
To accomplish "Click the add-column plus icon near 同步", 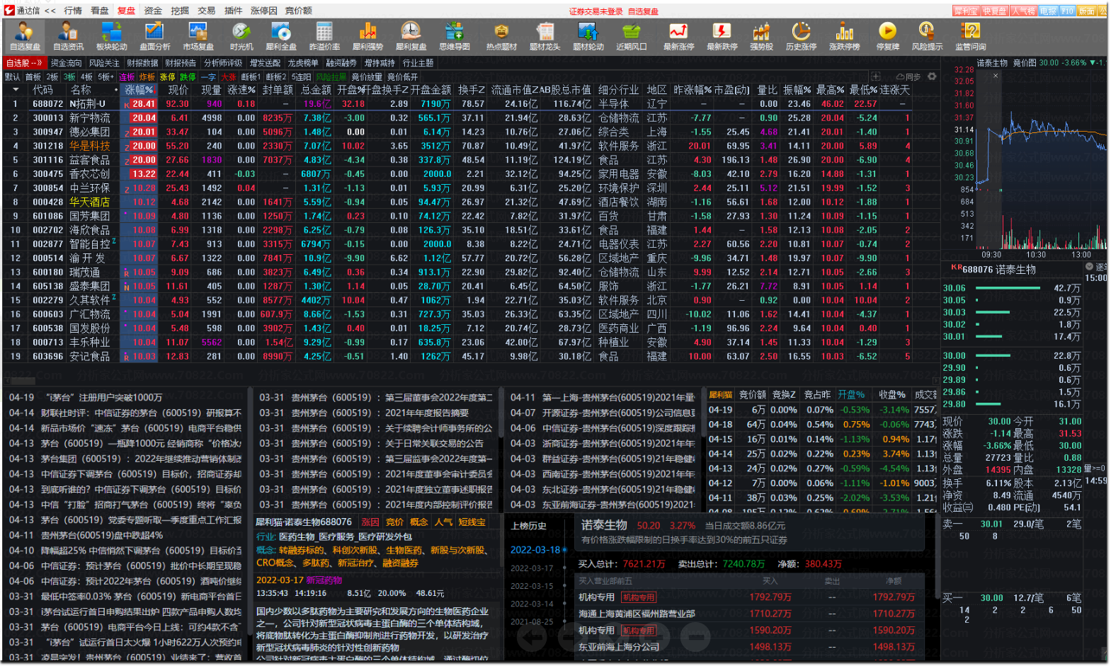I will [876, 76].
